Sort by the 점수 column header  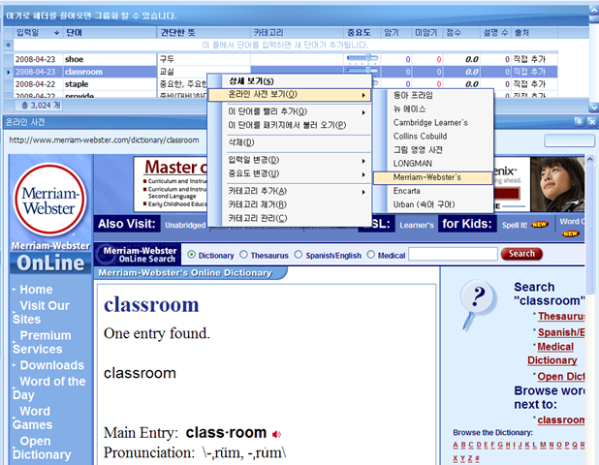coord(461,33)
